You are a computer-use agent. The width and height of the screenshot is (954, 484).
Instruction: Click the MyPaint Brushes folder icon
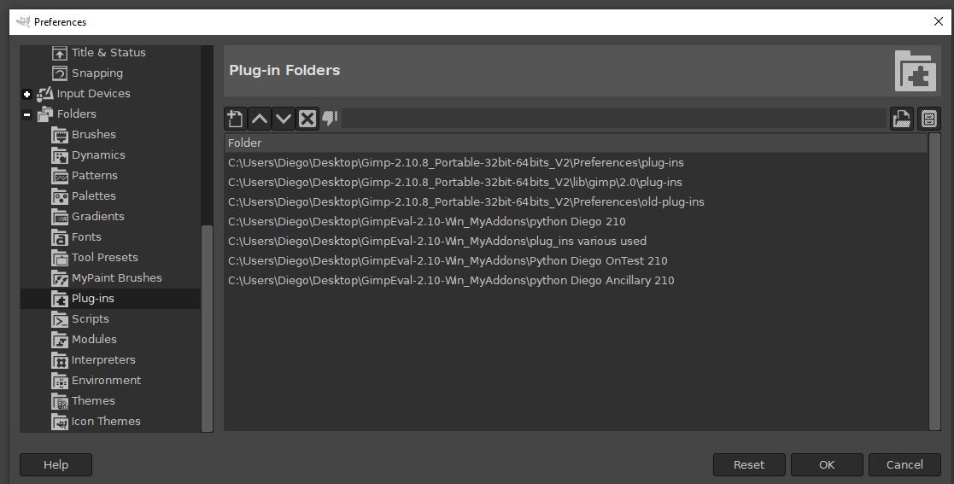point(60,278)
